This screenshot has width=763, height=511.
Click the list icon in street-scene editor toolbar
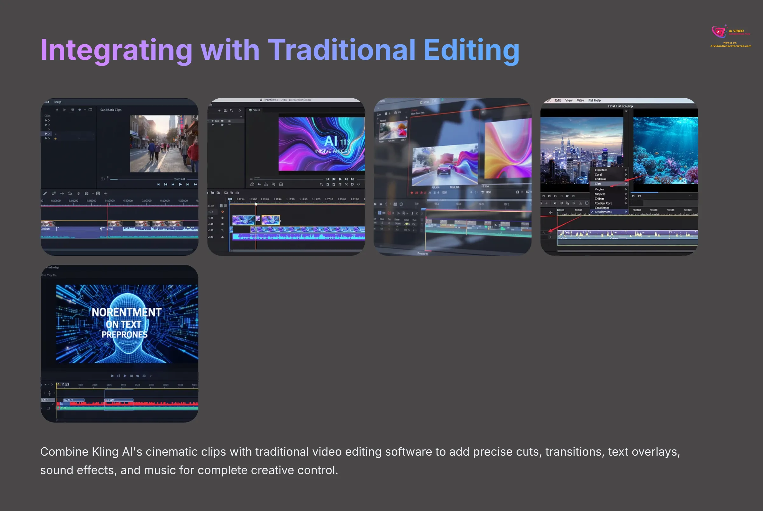(x=72, y=110)
